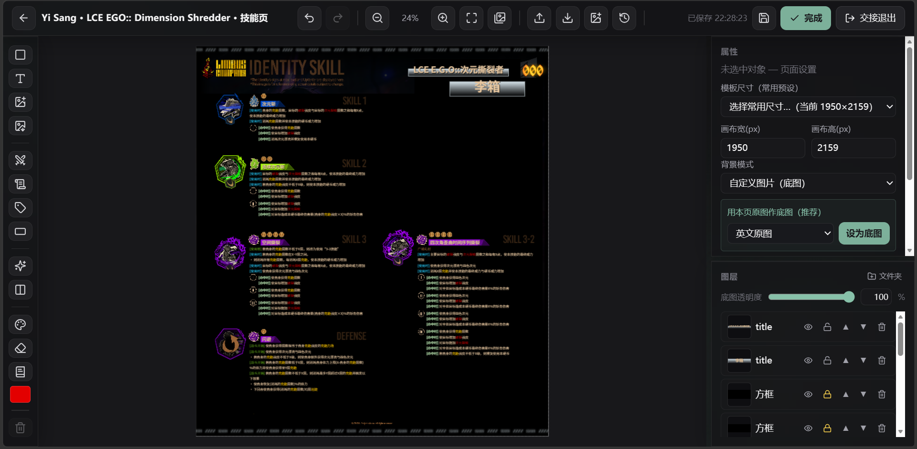Click the download arrow icon in top bar
The height and width of the screenshot is (449, 917).
[x=567, y=18]
